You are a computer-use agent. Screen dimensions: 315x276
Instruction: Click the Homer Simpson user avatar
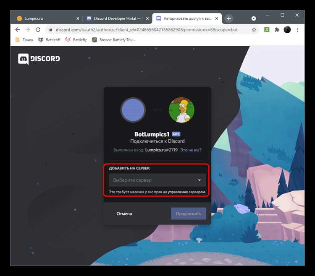[x=181, y=110]
